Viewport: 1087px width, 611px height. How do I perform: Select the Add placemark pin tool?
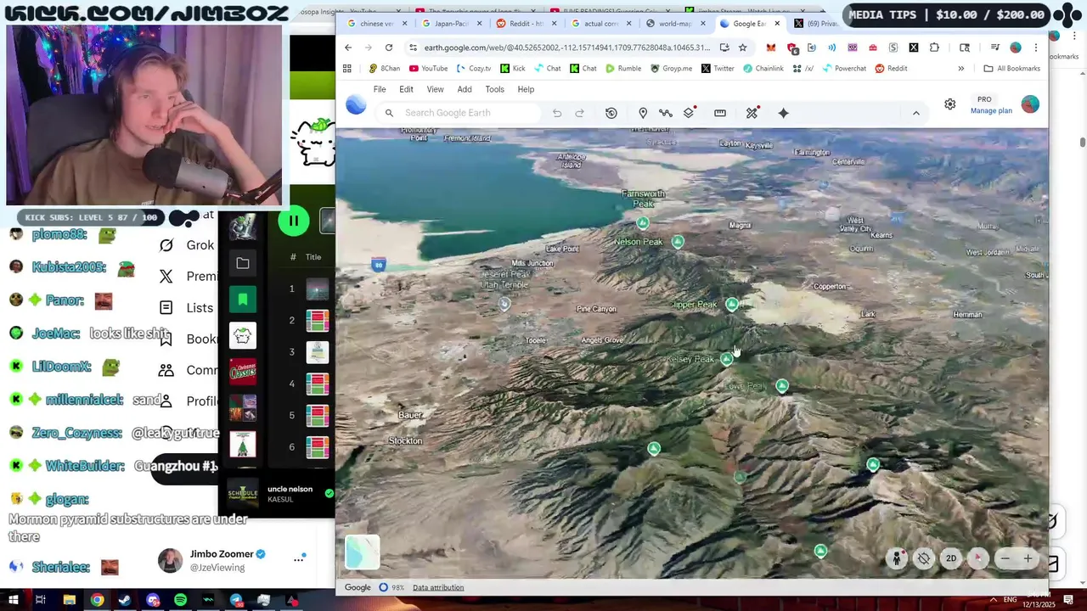[x=643, y=113]
